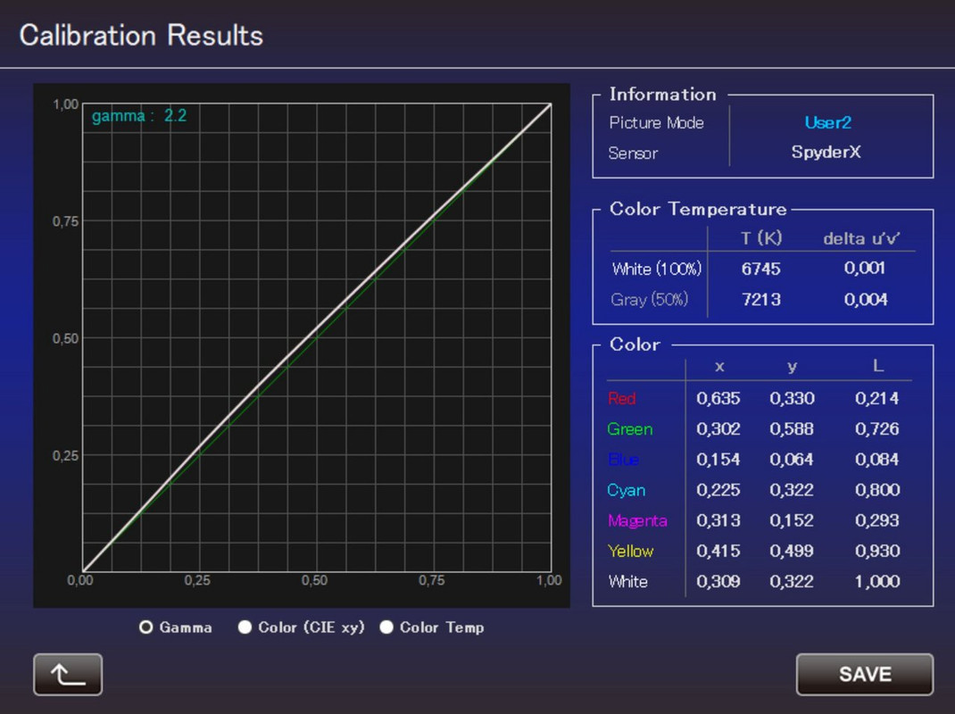The height and width of the screenshot is (714, 955).
Task: Click the SpyderX sensor value
Action: [826, 152]
